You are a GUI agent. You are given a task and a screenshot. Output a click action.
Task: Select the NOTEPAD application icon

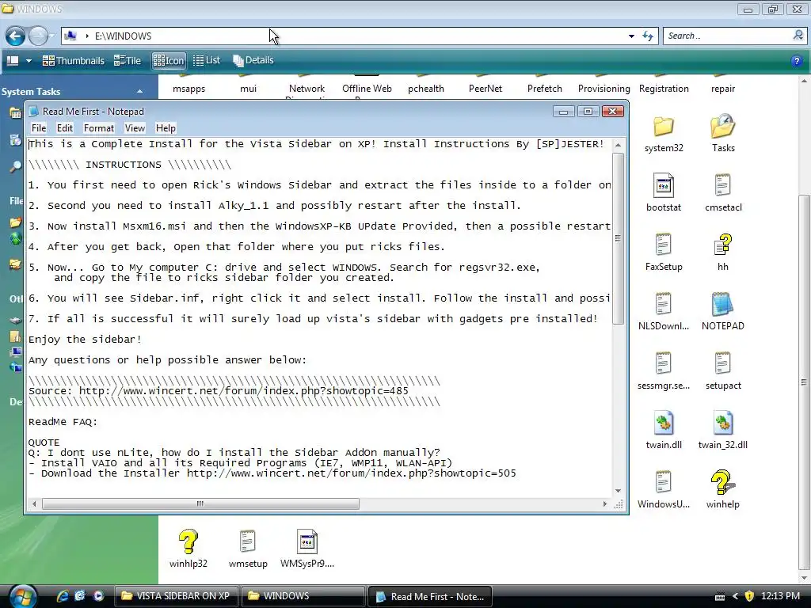point(722,304)
